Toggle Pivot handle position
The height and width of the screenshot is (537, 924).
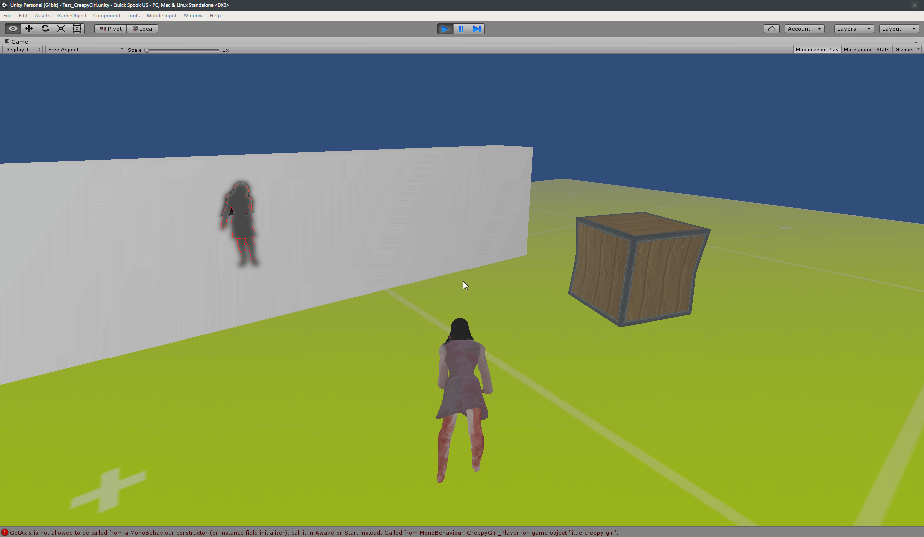coord(110,29)
